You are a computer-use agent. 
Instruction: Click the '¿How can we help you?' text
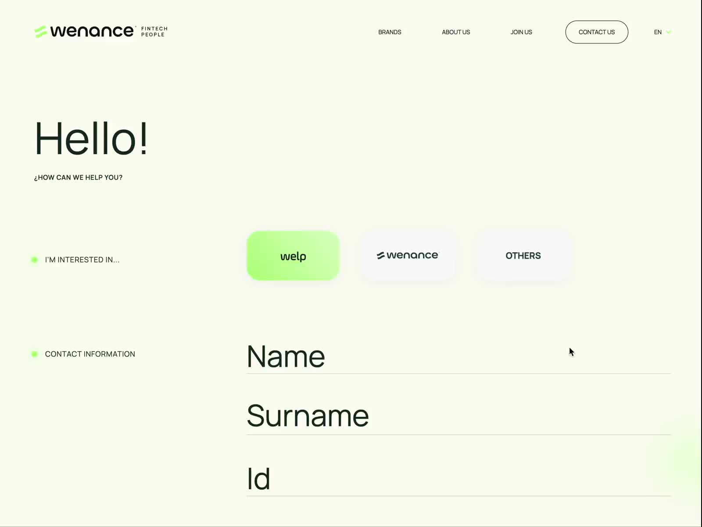point(79,177)
